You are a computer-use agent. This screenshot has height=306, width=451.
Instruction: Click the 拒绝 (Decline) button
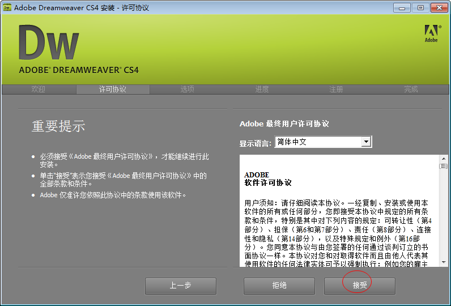[279, 286]
